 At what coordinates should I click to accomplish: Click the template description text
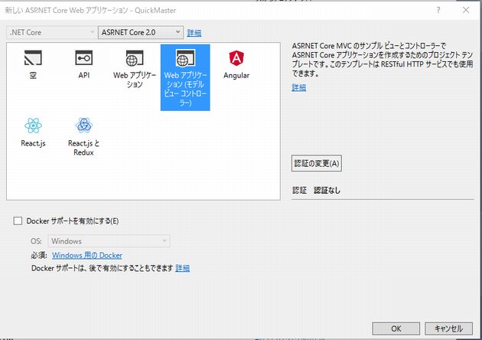(383, 60)
